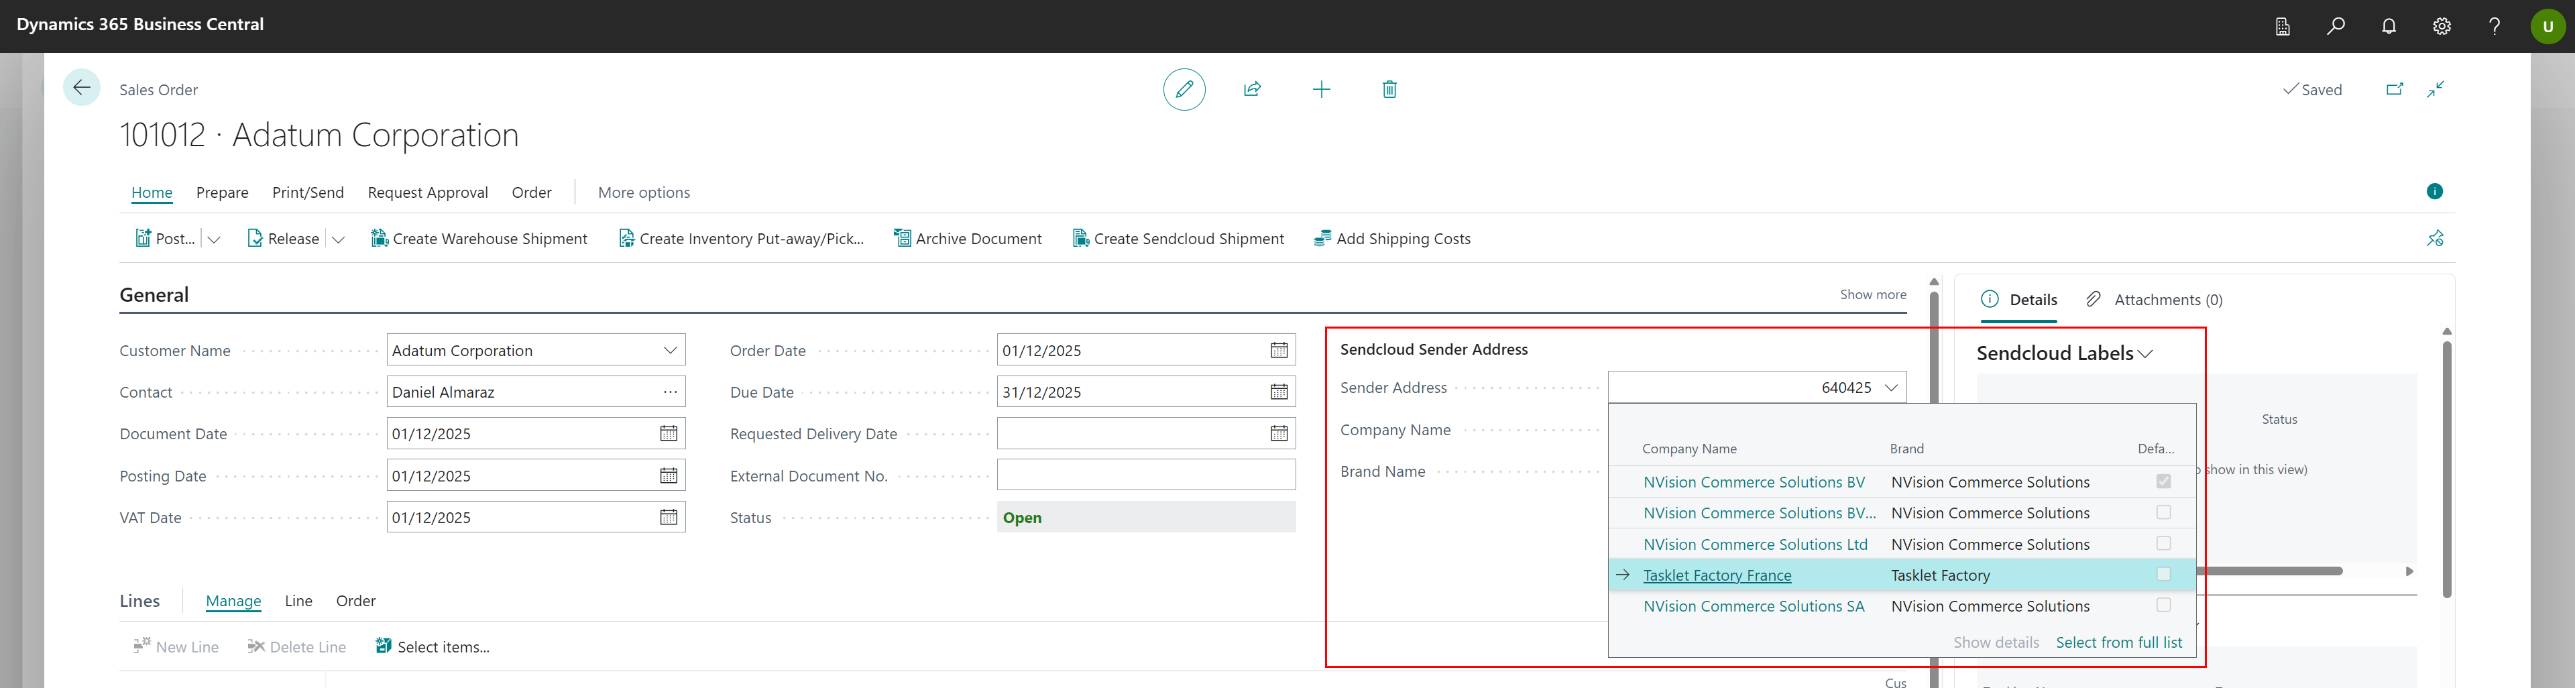2575x688 pixels.
Task: Open Sender Address dropdown arrow
Action: [1890, 388]
